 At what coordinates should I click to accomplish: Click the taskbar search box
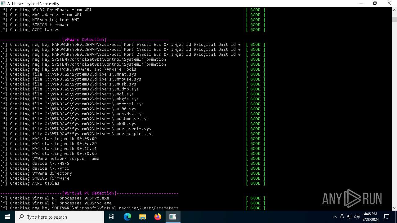60,217
